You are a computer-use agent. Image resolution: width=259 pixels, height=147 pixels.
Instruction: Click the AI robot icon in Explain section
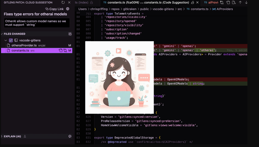click(70, 136)
